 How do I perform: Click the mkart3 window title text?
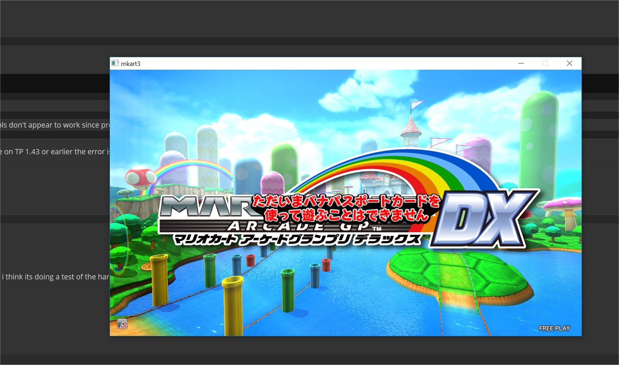[x=130, y=64]
